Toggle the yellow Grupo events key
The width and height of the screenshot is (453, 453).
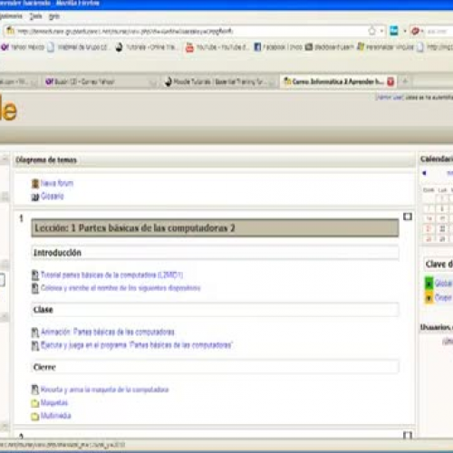click(x=429, y=298)
